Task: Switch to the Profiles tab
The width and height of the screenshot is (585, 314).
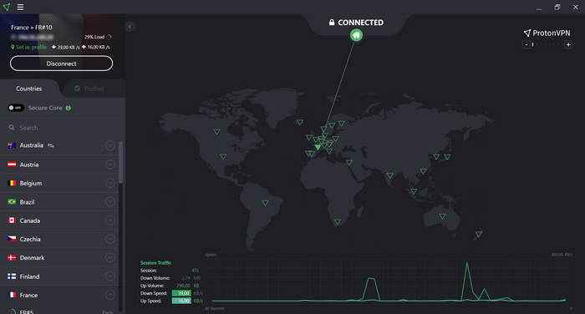Action: pos(89,89)
